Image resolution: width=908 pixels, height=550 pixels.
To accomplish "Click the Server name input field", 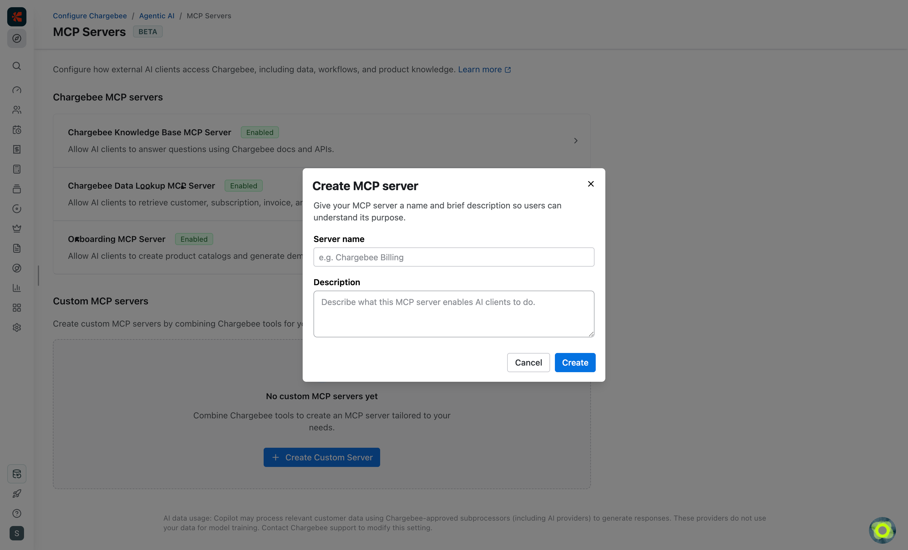I will (454, 257).
